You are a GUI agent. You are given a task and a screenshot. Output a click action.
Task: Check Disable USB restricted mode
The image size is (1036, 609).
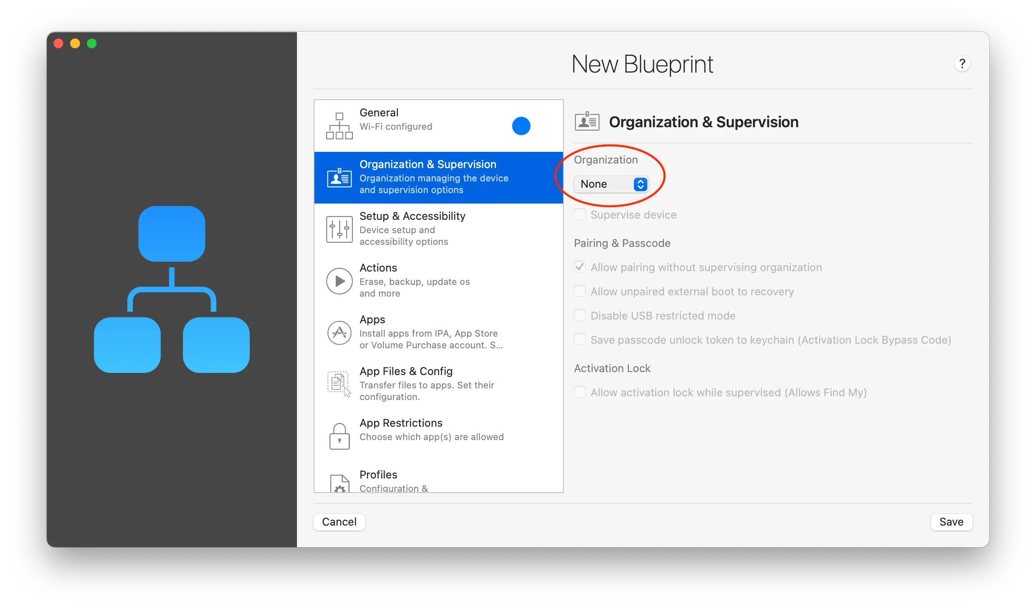point(579,315)
